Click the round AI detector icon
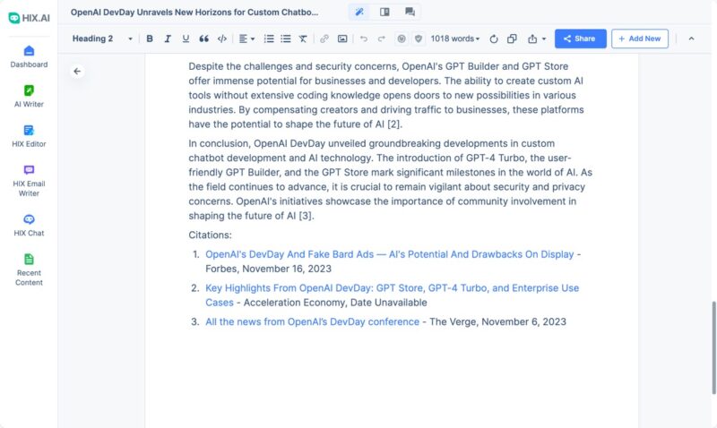The image size is (717, 428). [x=401, y=39]
